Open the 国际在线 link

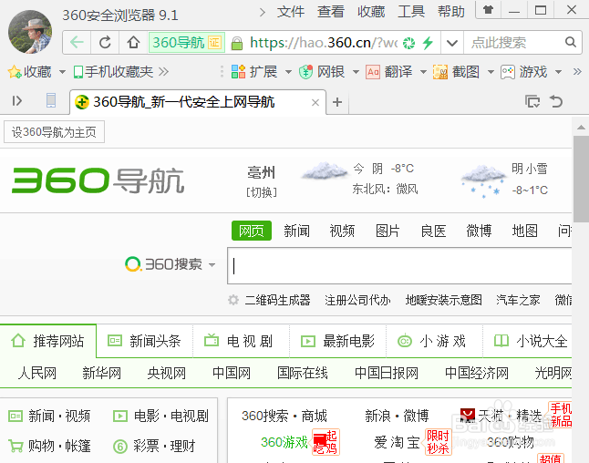click(x=303, y=373)
